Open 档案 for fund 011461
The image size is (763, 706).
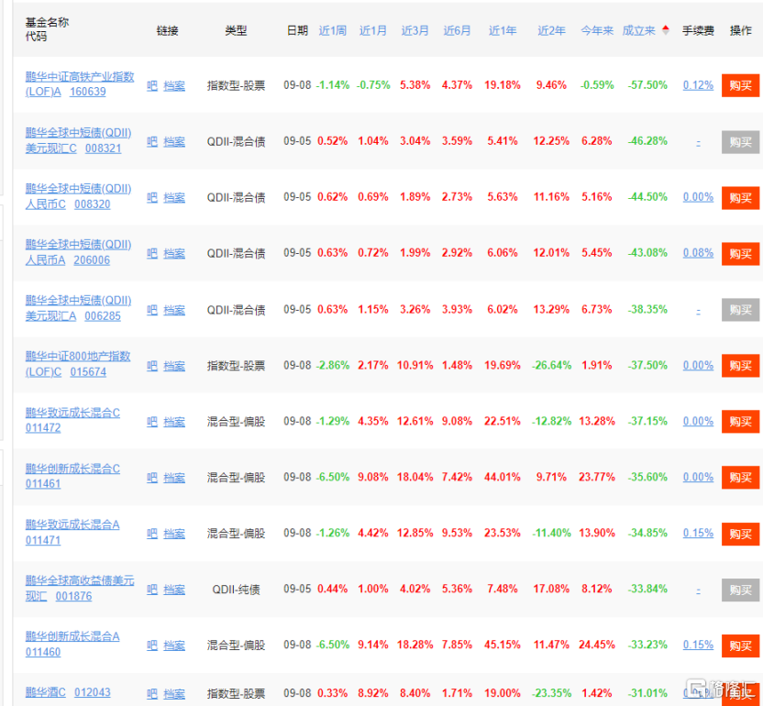174,478
